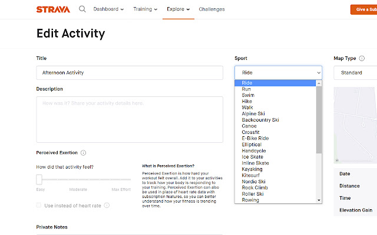Pick Alpine Ski from the sport list
The width and height of the screenshot is (377, 235).
[275, 113]
